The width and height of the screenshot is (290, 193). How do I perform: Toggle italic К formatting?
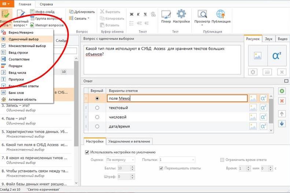point(138,14)
